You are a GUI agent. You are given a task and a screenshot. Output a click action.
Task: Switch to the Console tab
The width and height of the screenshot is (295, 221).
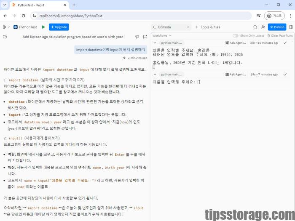[164, 27]
